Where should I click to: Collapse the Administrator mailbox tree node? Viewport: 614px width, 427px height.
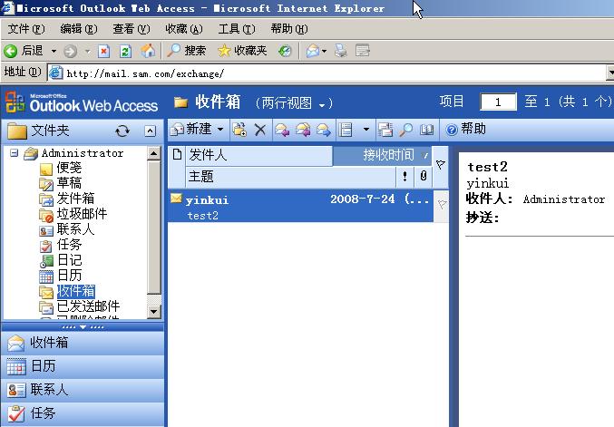15,152
